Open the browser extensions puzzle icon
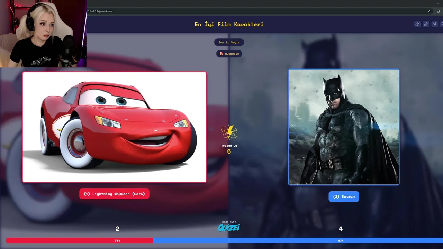This screenshot has width=443, height=249. (x=438, y=11)
